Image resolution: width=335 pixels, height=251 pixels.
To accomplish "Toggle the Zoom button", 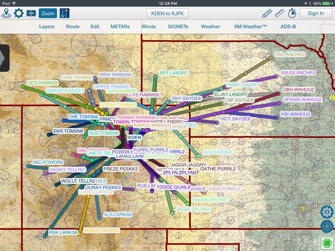I will 48,13.
